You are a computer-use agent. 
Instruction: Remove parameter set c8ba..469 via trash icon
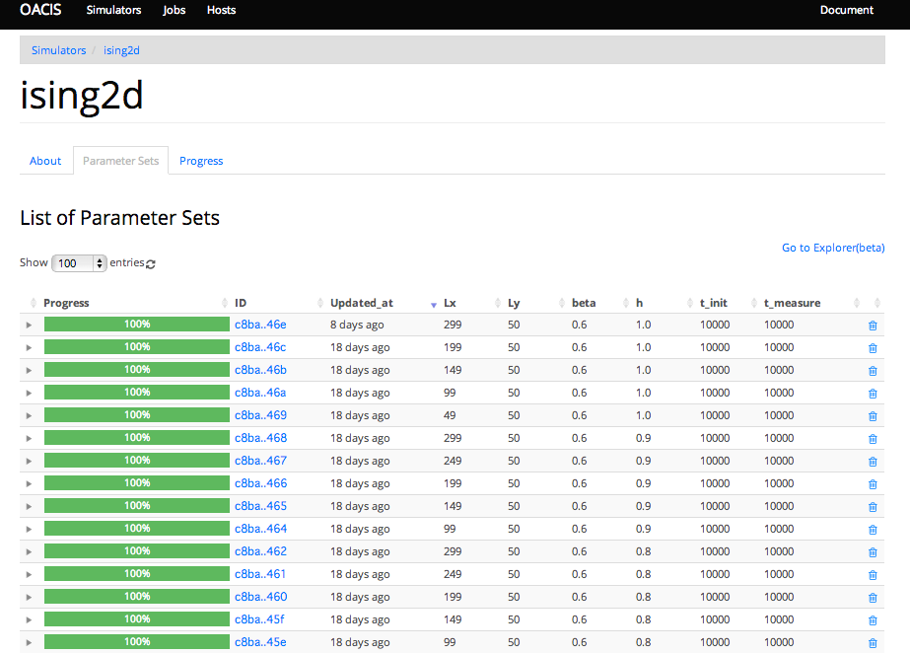pos(873,416)
